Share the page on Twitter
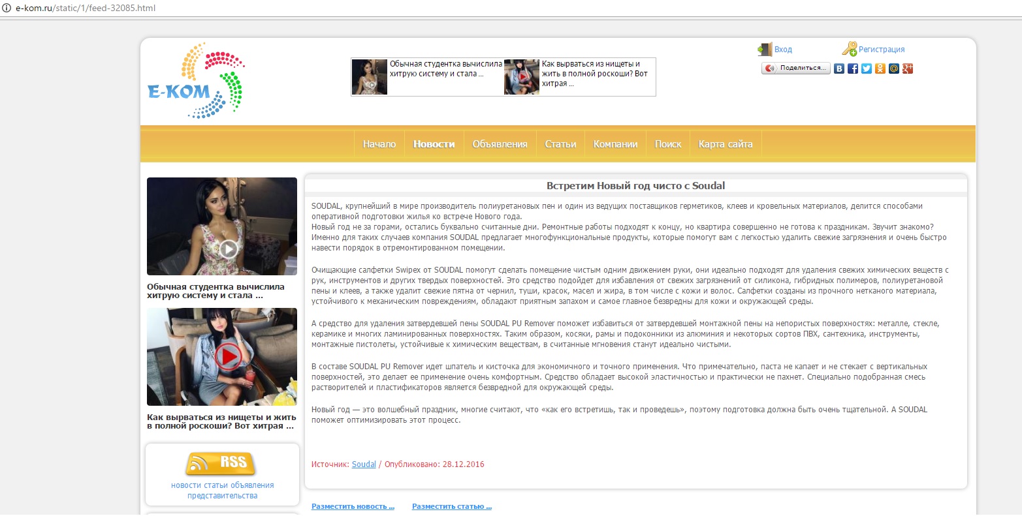This screenshot has height=516, width=1022. point(867,68)
